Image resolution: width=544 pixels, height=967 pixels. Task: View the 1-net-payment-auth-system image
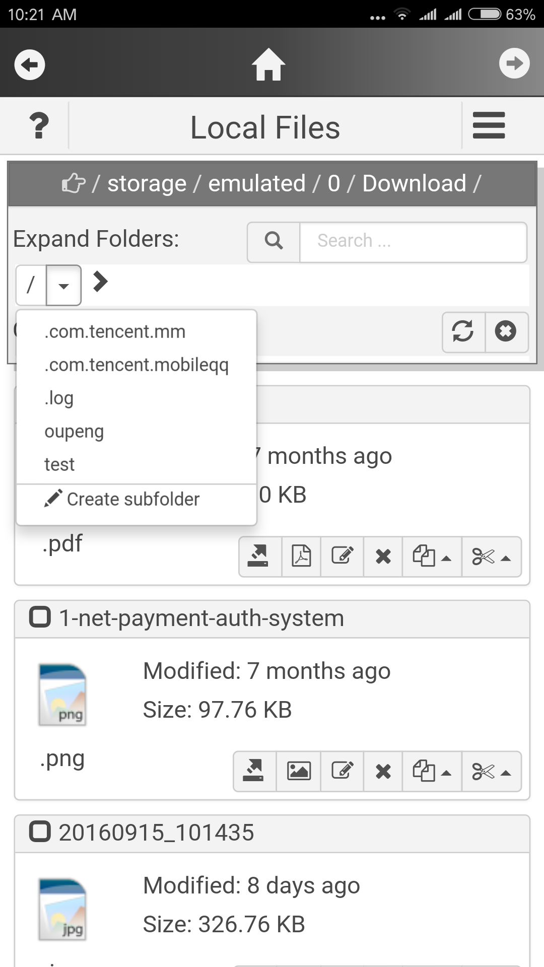298,771
